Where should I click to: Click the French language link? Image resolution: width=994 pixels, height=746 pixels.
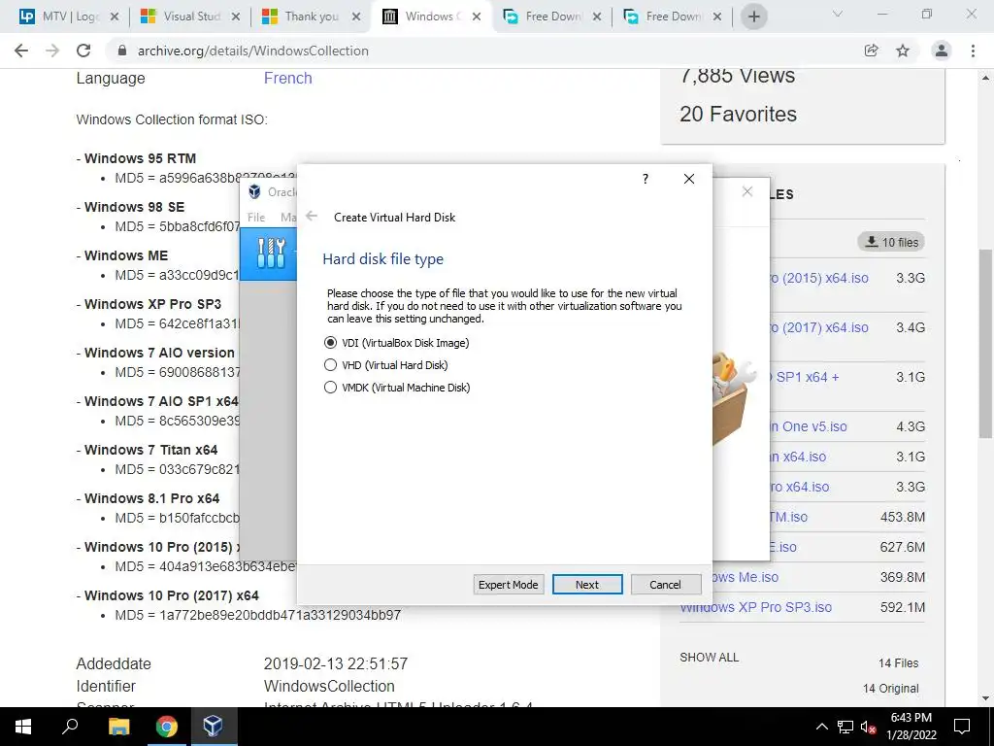287,78
